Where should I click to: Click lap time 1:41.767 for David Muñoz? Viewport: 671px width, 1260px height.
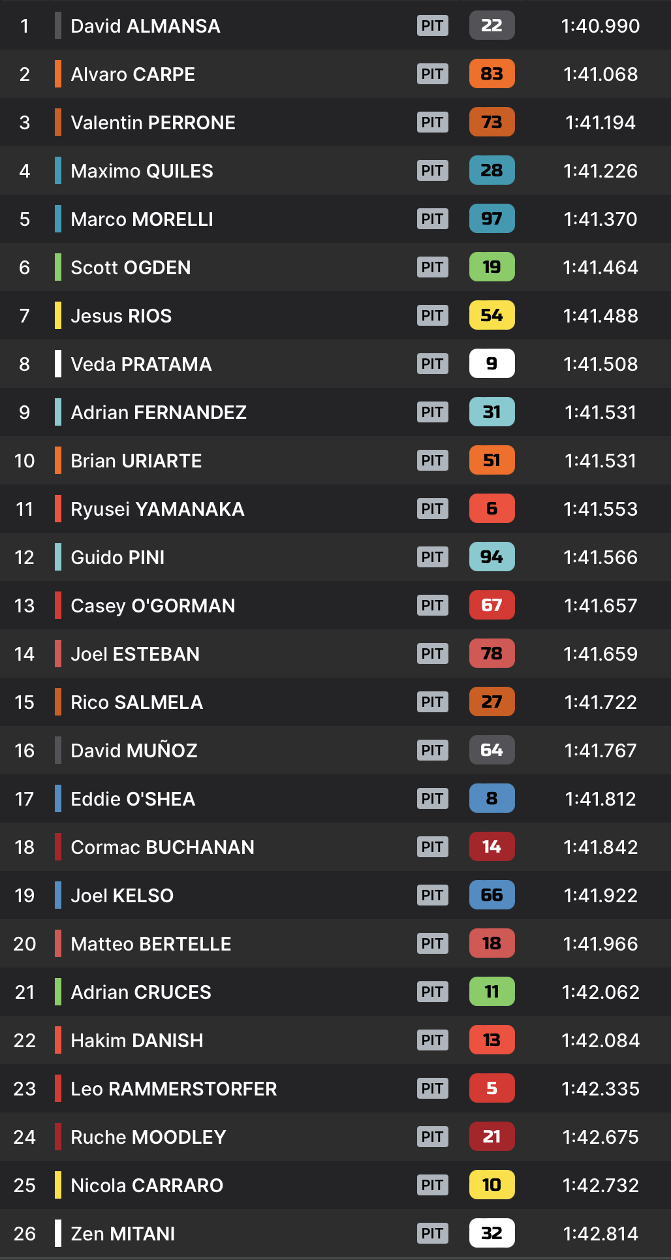point(600,751)
